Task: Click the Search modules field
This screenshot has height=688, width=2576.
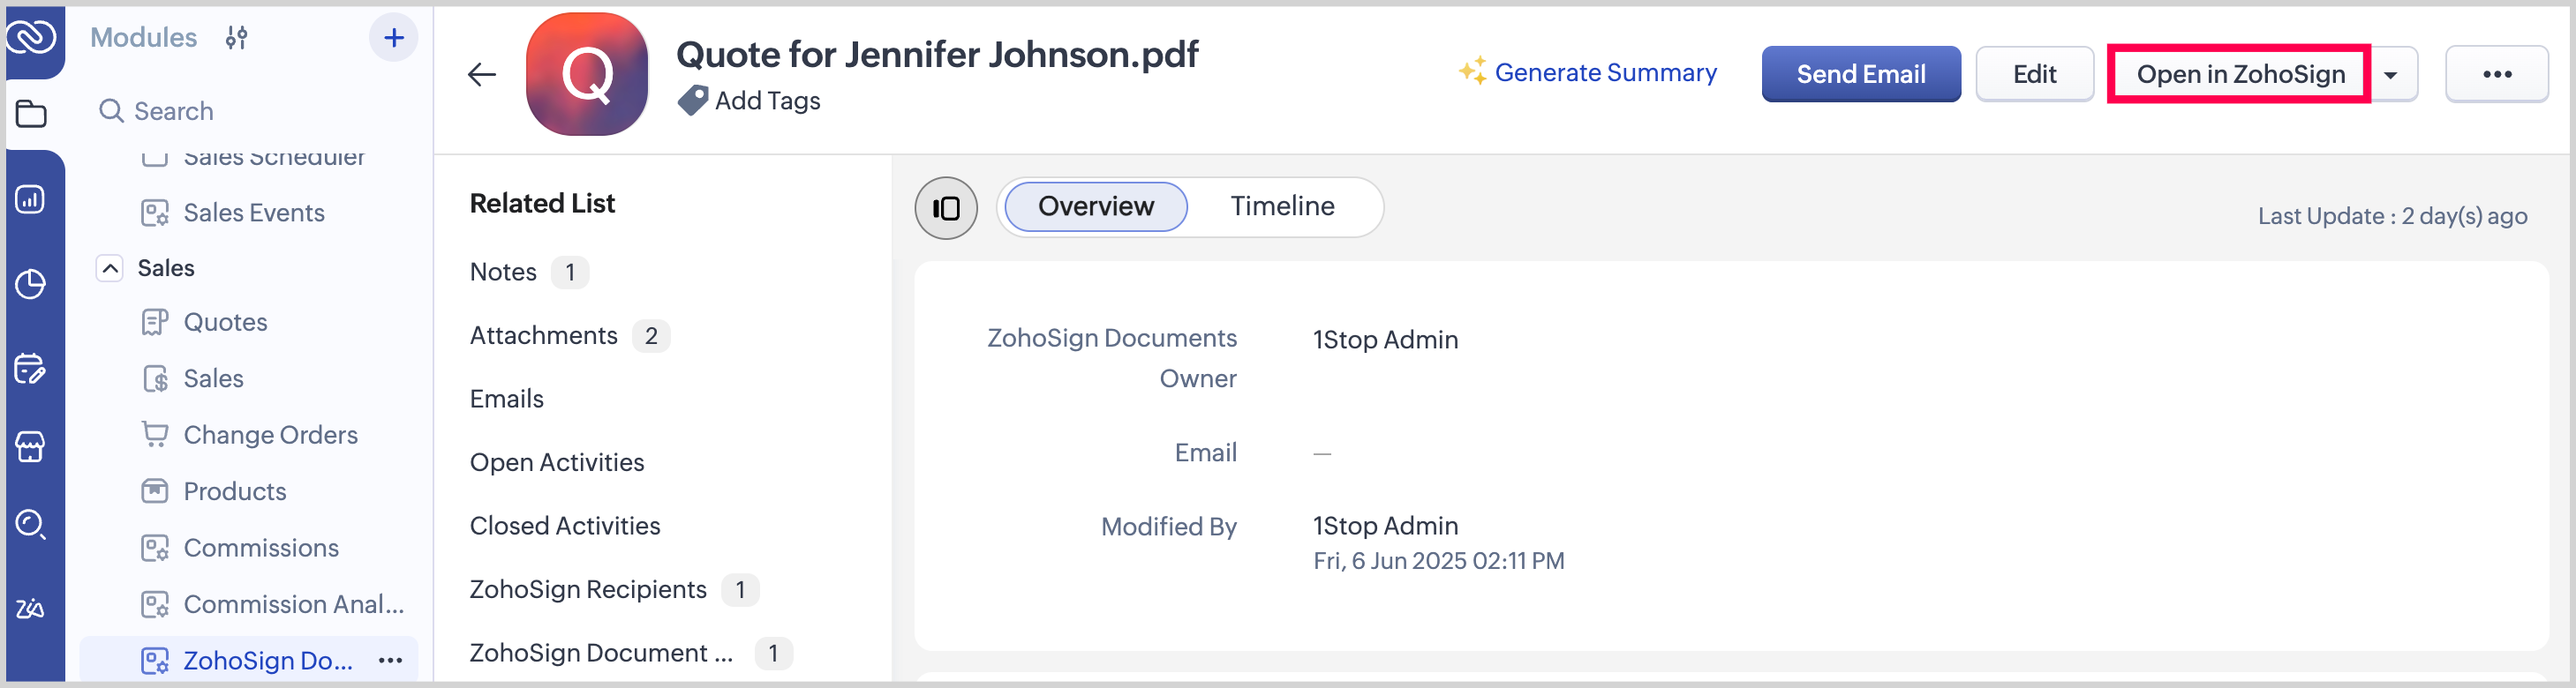Action: [174, 111]
